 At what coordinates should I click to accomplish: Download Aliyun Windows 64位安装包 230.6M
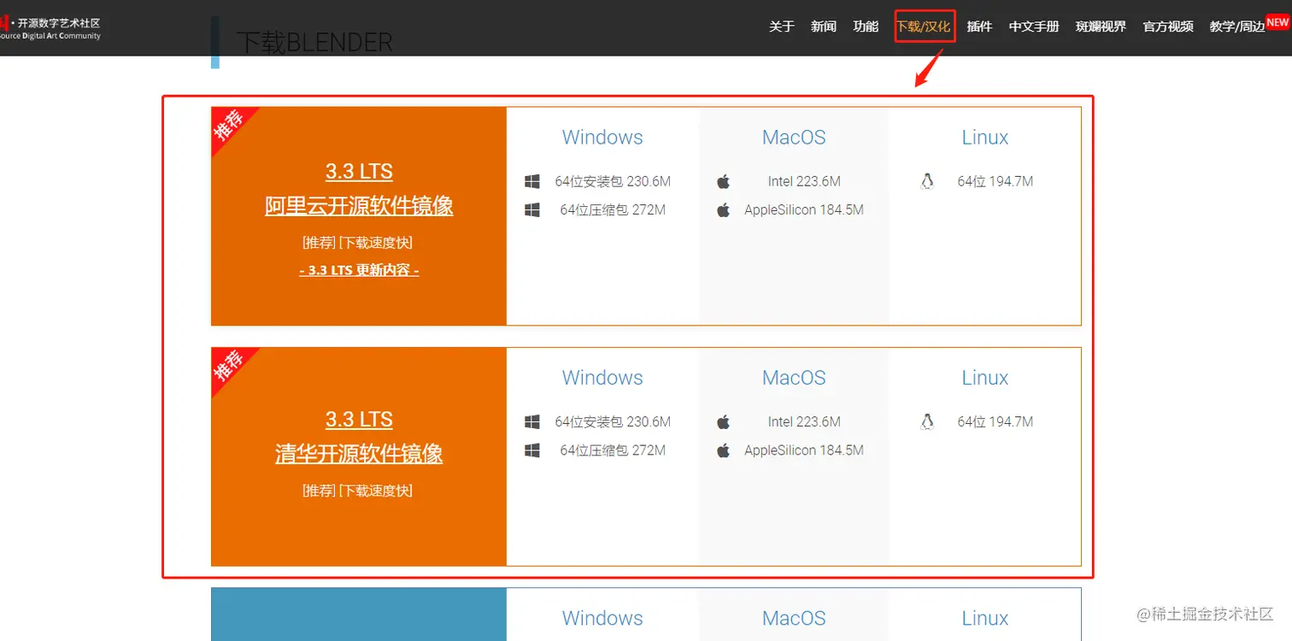coord(613,181)
